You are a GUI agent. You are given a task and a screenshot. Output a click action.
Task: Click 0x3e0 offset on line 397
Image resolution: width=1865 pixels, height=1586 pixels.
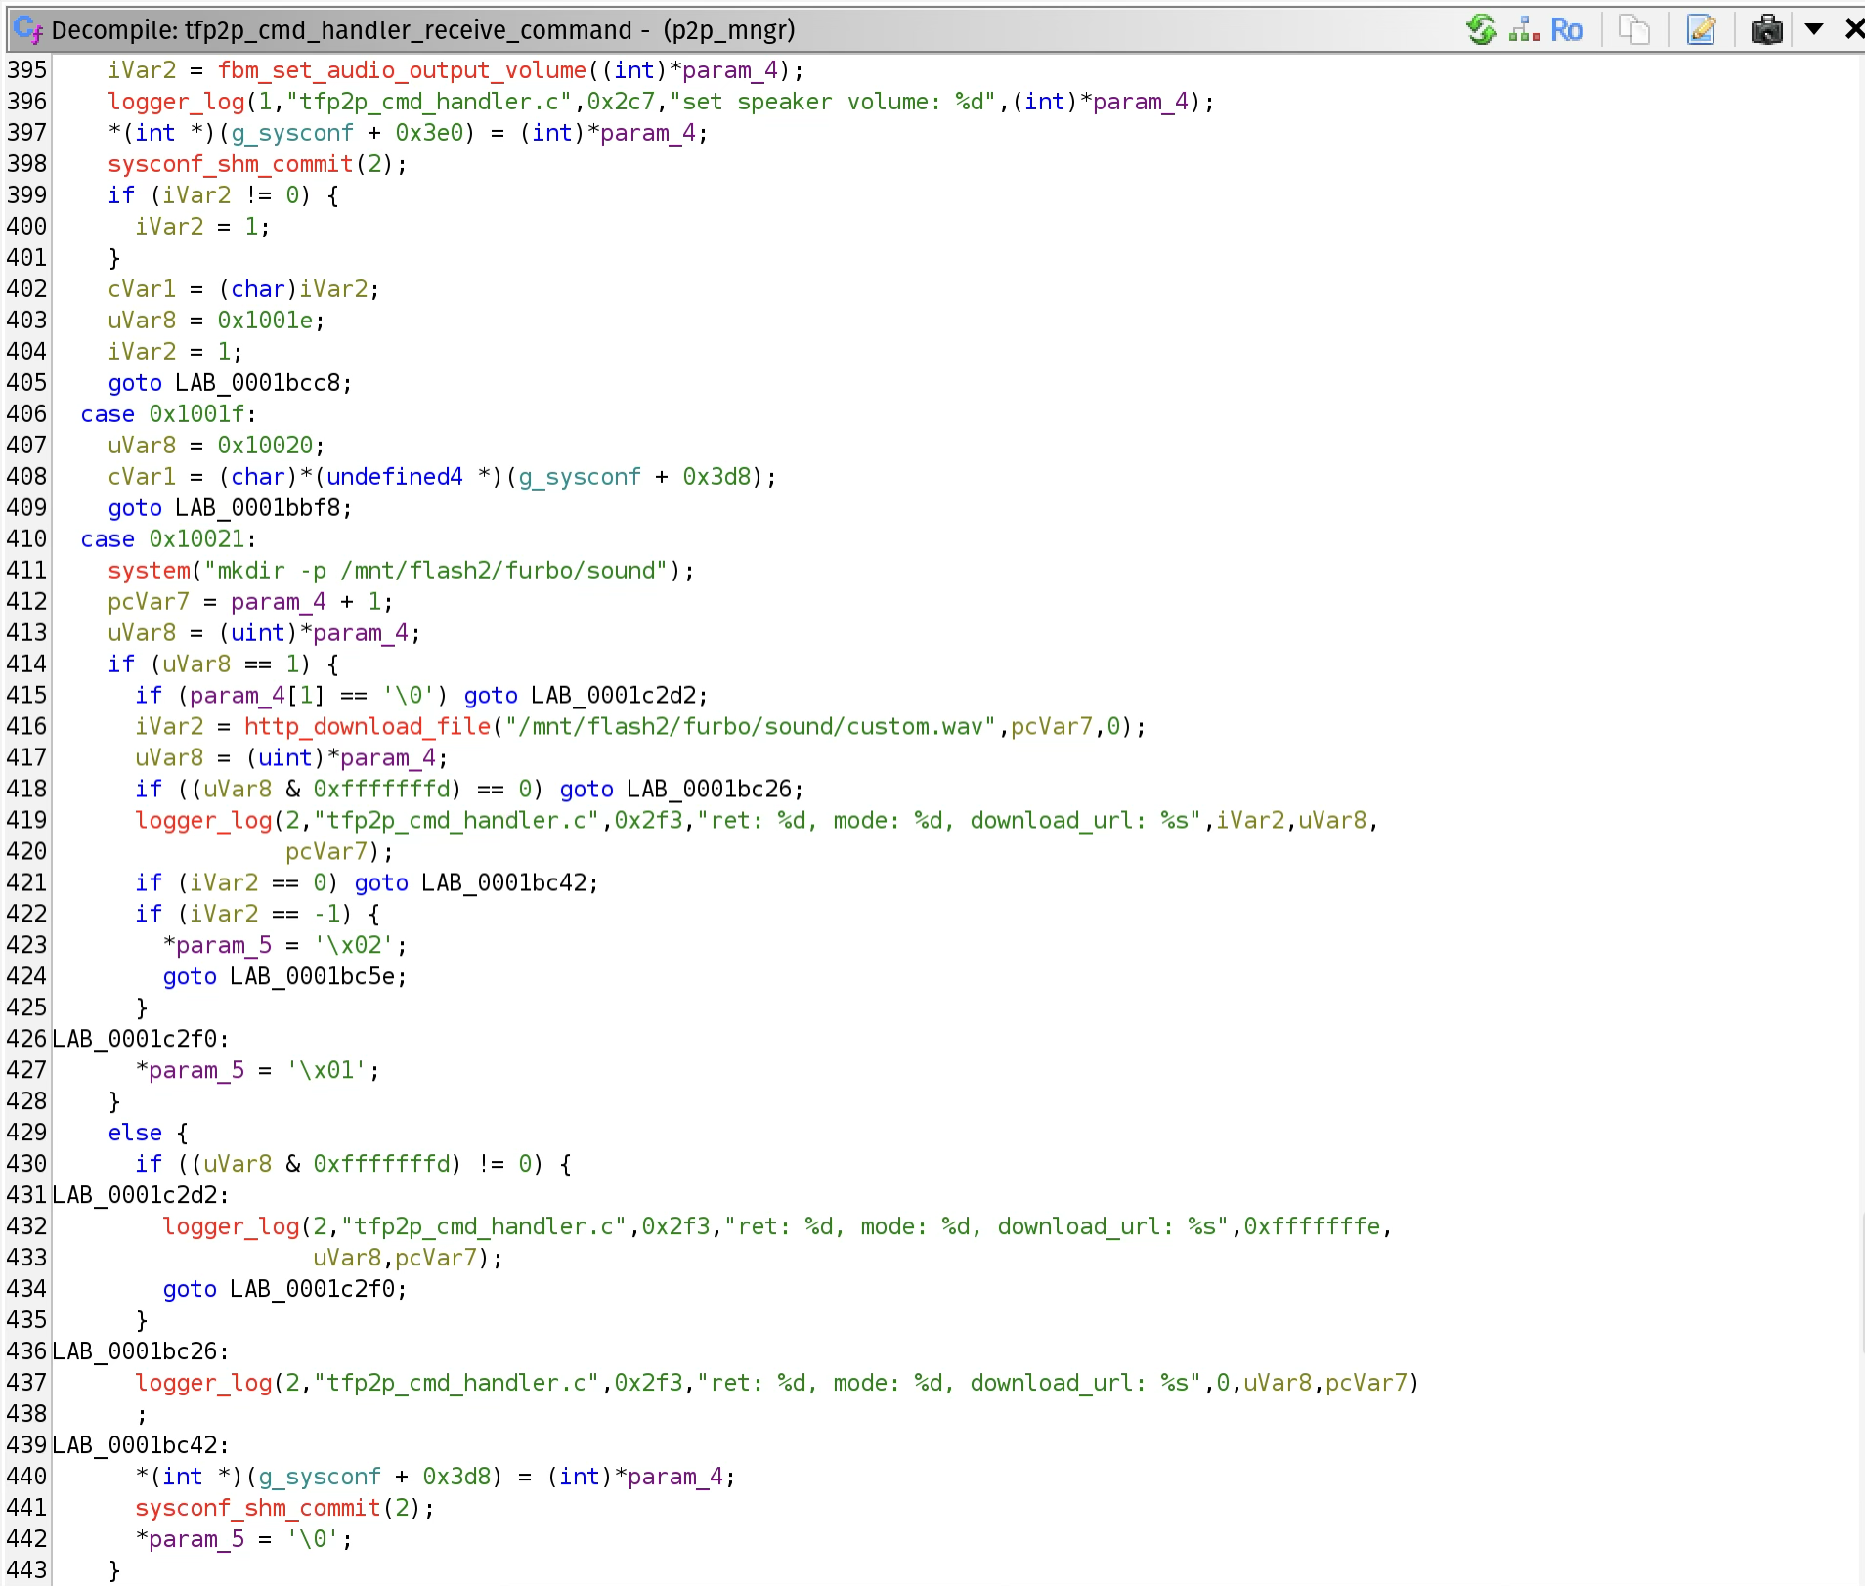(x=429, y=133)
